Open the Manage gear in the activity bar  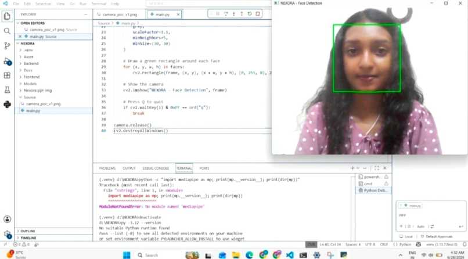[7, 234]
